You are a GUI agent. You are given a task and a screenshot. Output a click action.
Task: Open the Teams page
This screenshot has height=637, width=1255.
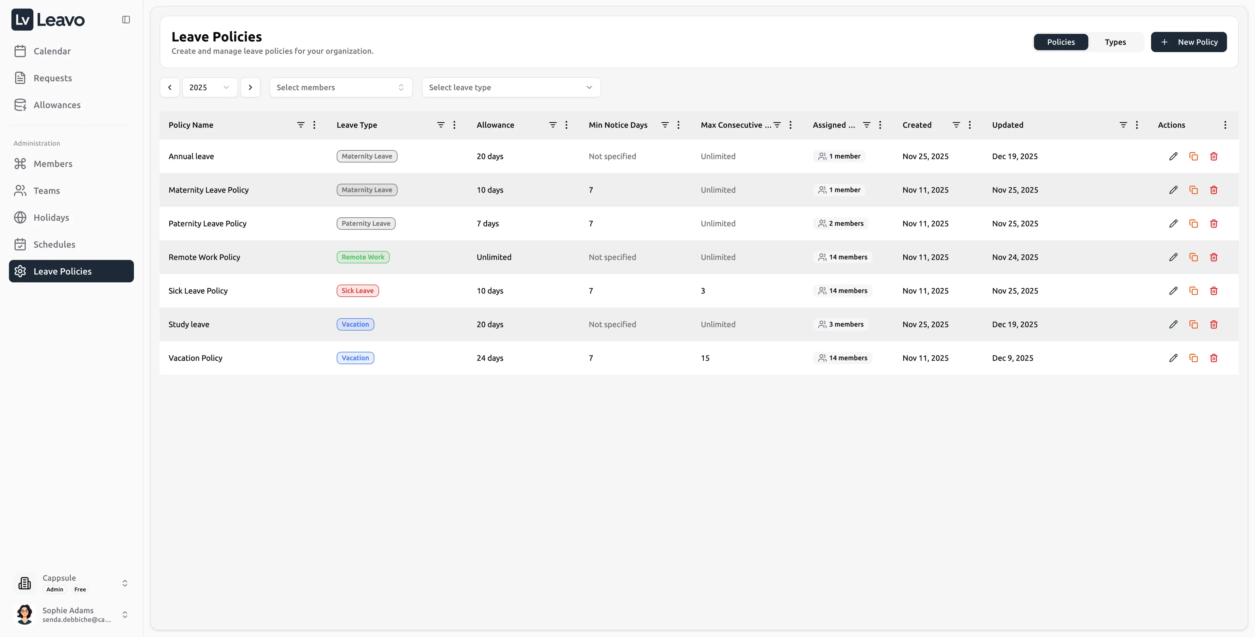46,191
